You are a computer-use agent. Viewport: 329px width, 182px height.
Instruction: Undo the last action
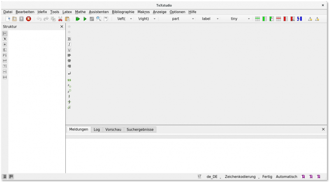click(x=39, y=19)
